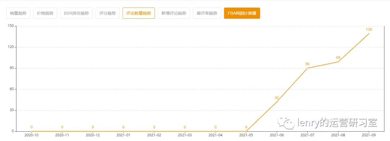Select the 评论数量趋势 tab
This screenshot has width=390, height=141.
tap(139, 13)
